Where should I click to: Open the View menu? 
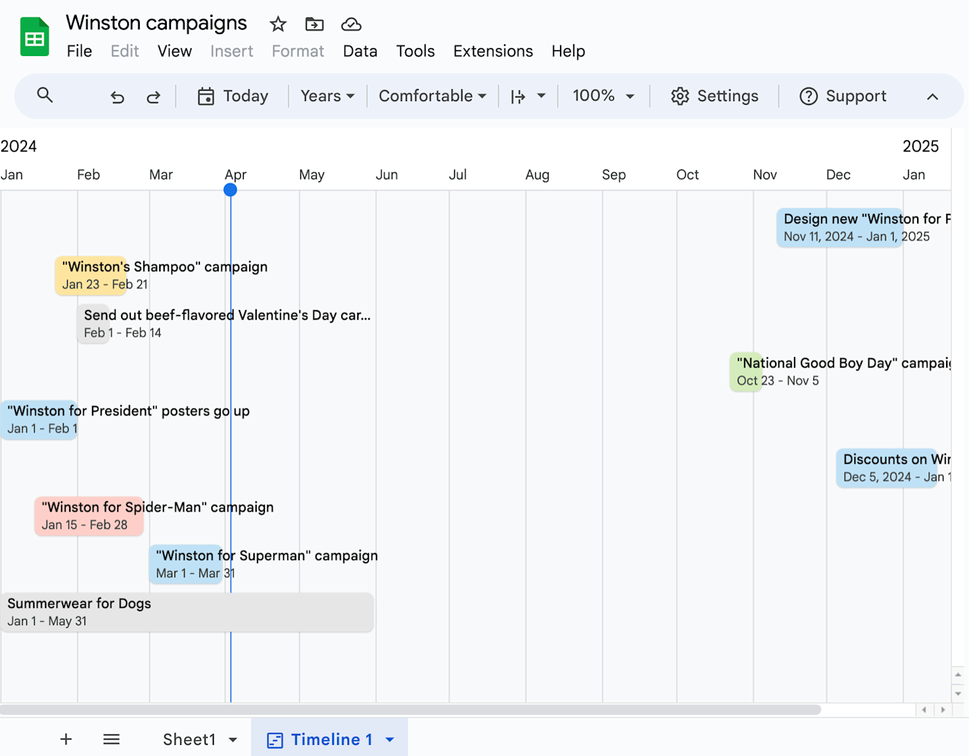click(x=174, y=51)
